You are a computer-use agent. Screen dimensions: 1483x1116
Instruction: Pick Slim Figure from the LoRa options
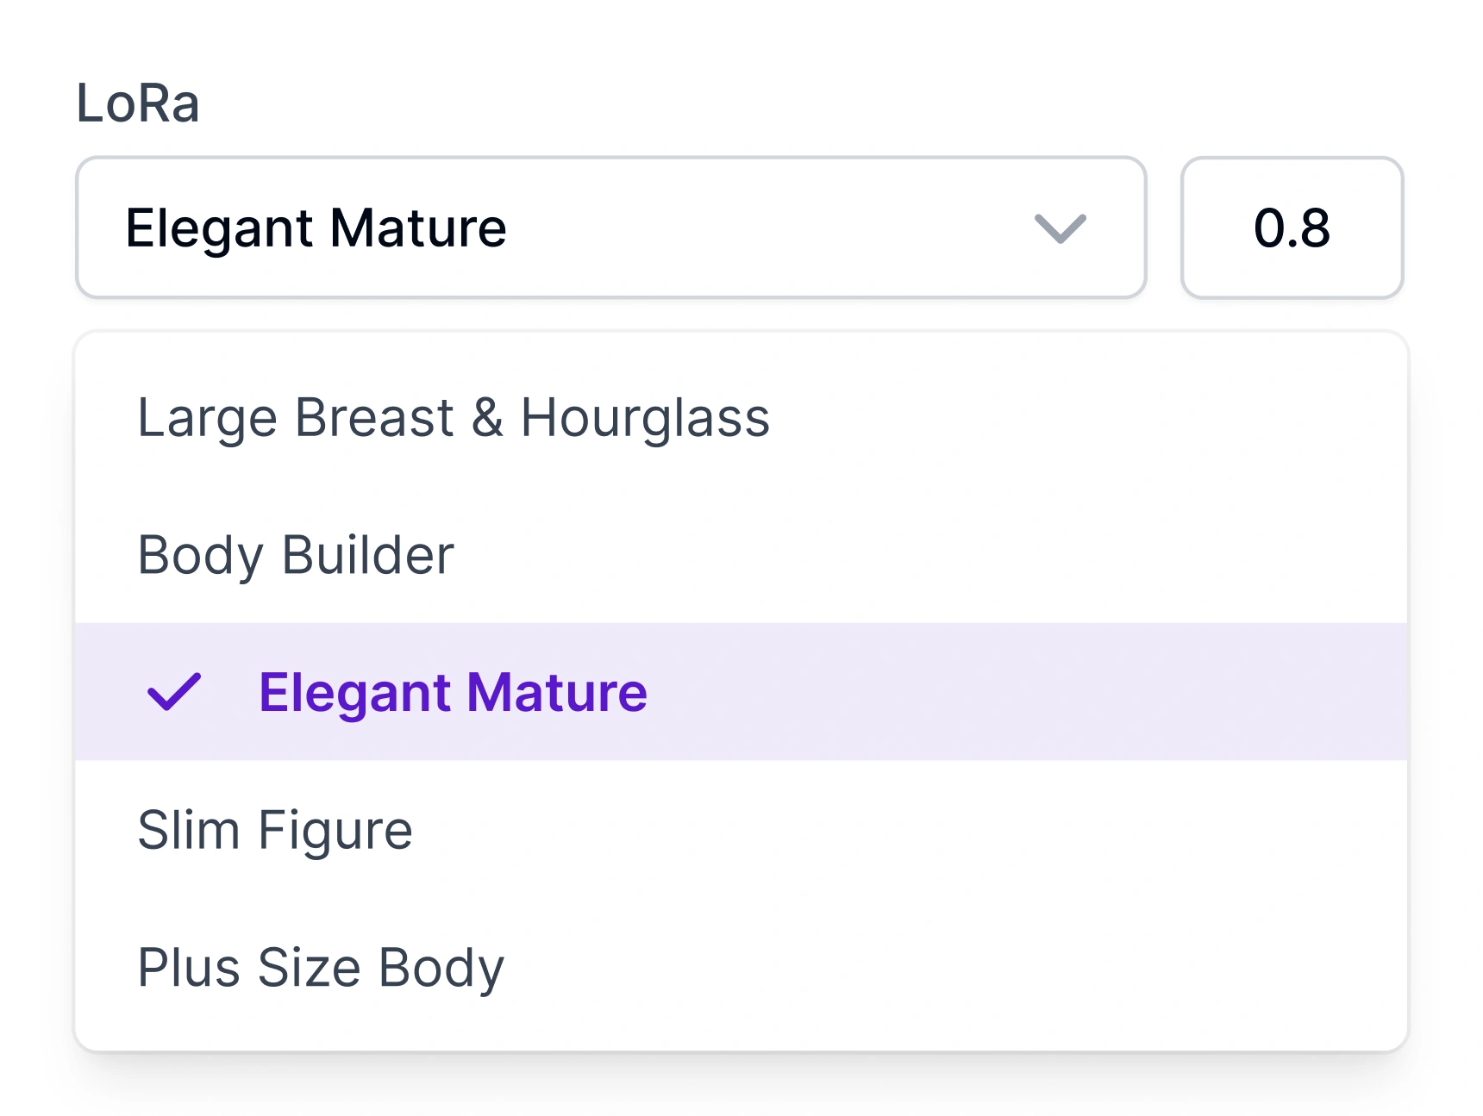[x=276, y=829]
